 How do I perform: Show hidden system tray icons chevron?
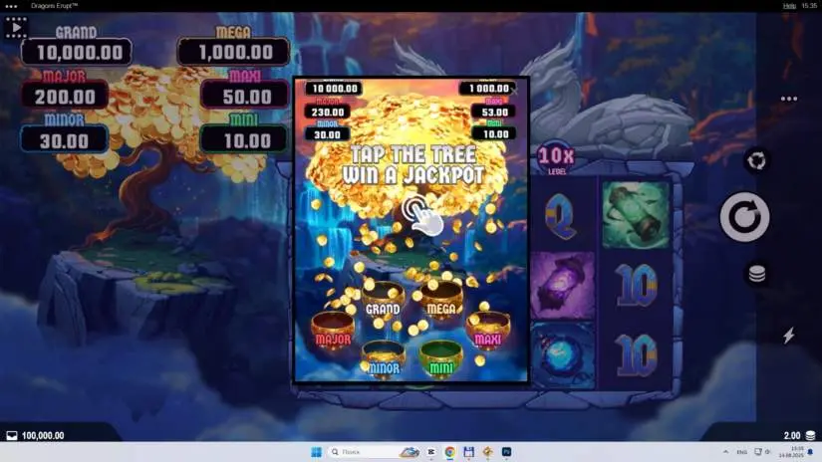tap(725, 451)
